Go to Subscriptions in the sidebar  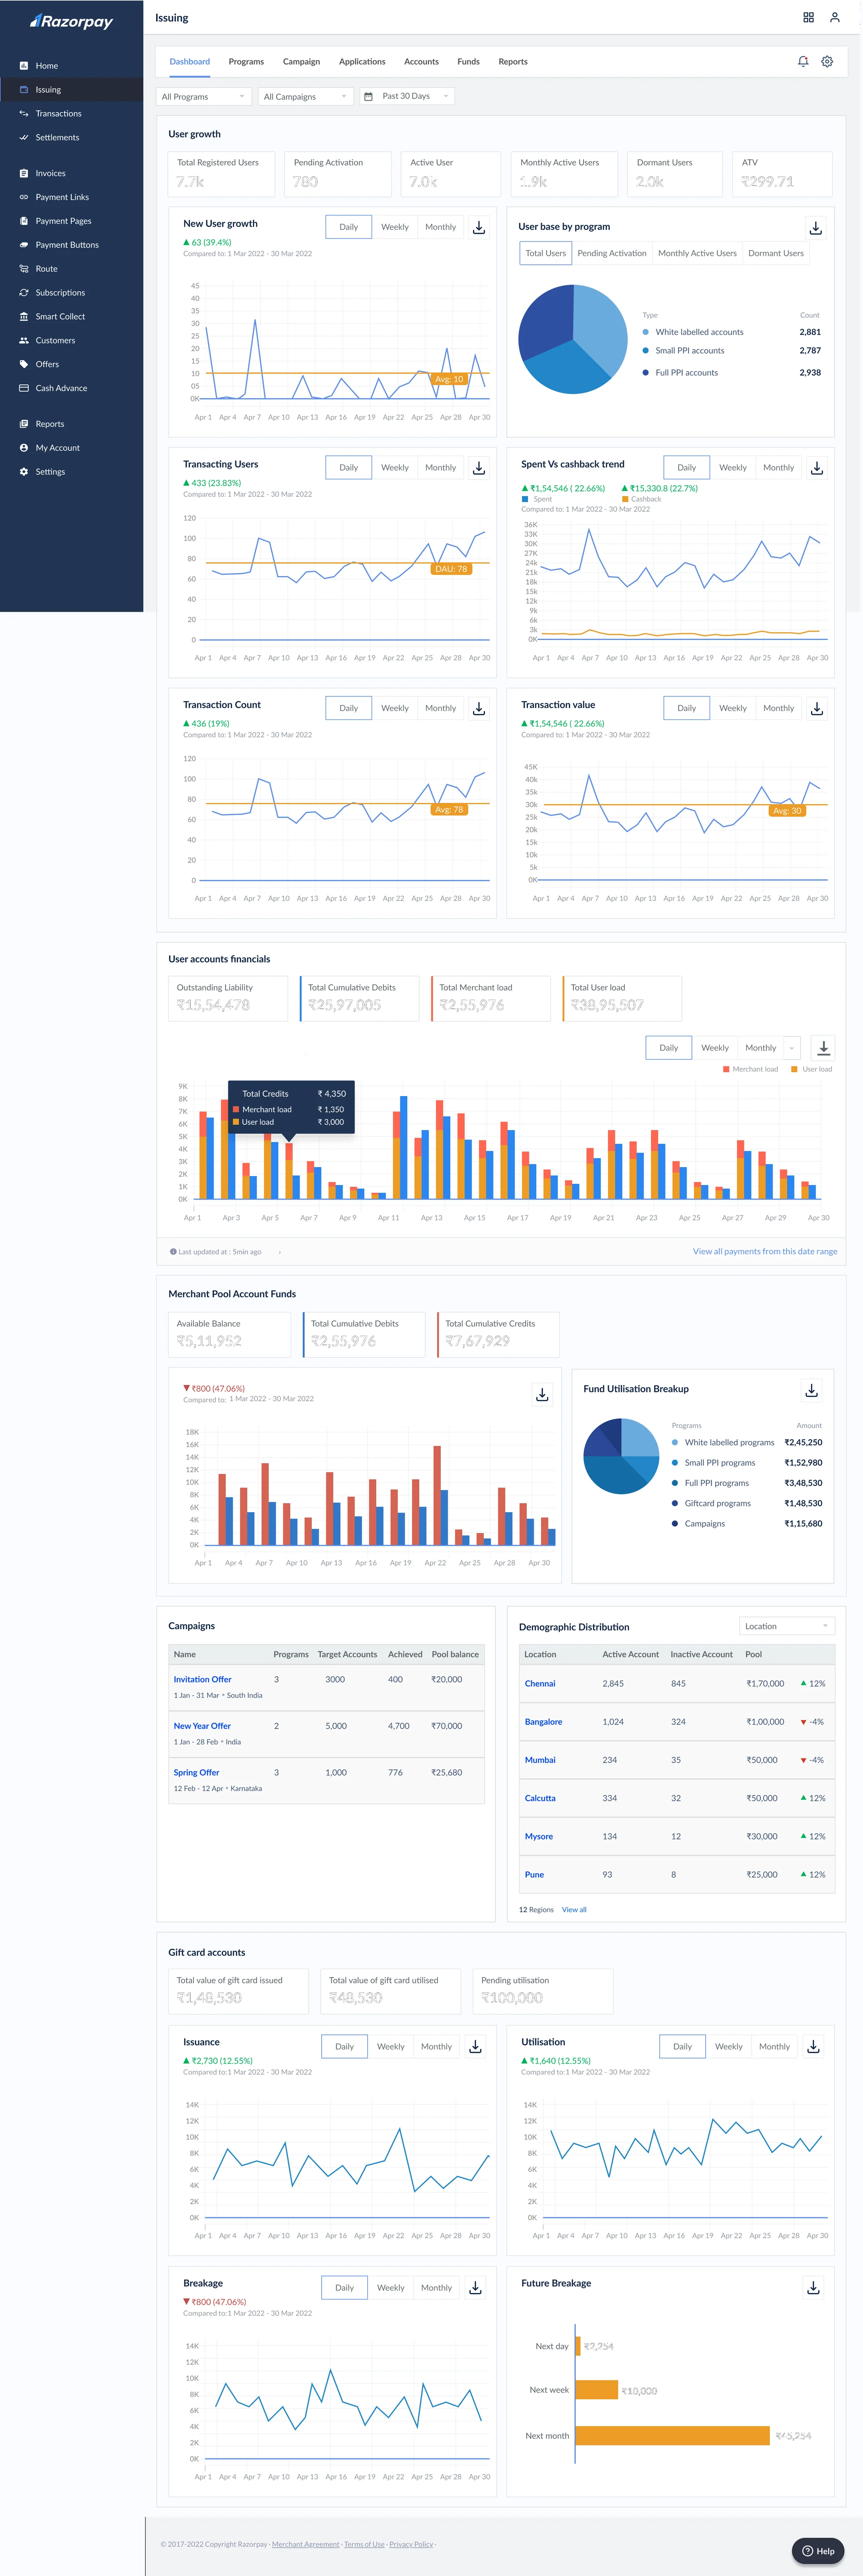60,293
